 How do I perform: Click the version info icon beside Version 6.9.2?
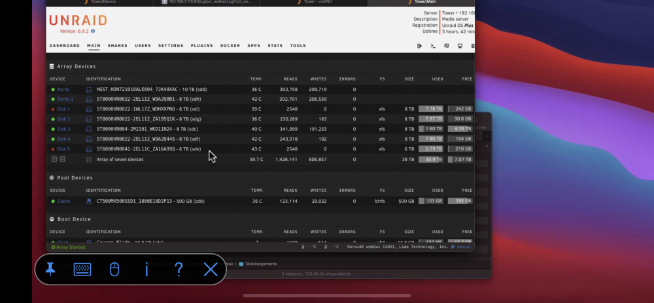pyautogui.click(x=93, y=31)
